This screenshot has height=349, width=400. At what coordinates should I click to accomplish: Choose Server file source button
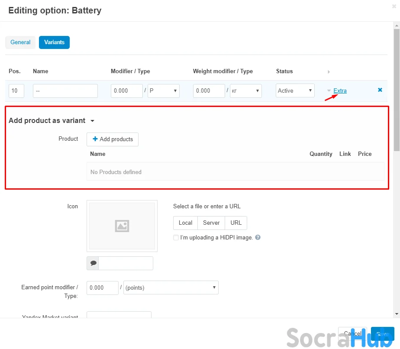pos(211,223)
